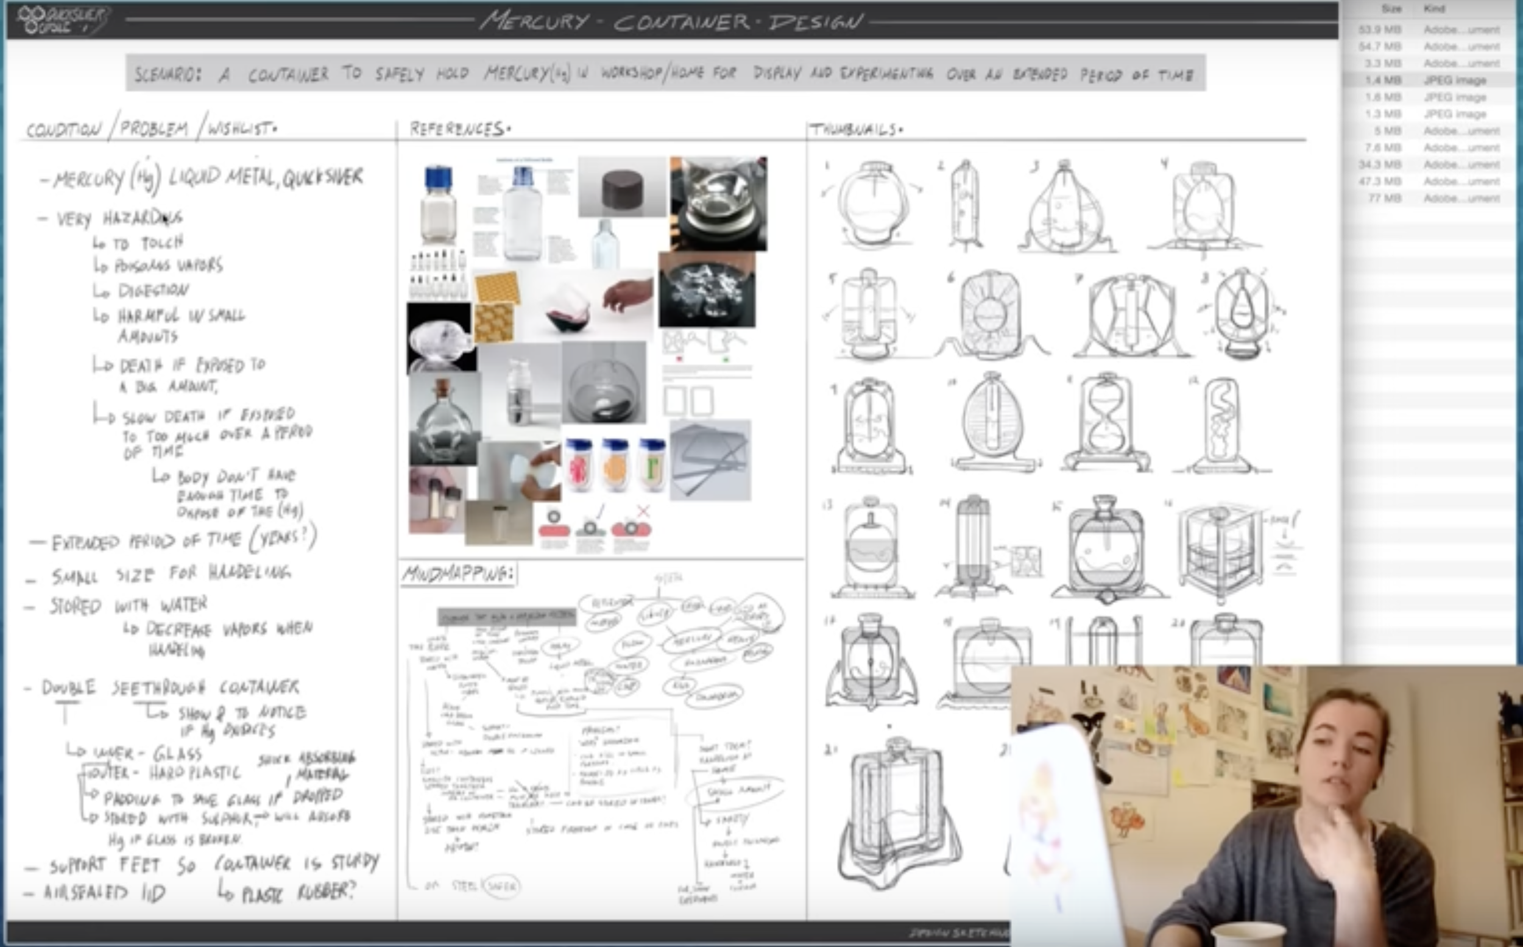Screen dimensions: 1523x947
Task: Click the blue-capped bottle reference photo
Action: click(x=437, y=204)
